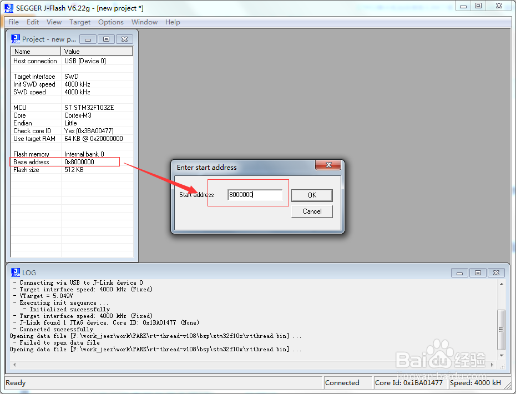The width and height of the screenshot is (516, 394).
Task: Minimize the LOG window
Action: pos(460,273)
